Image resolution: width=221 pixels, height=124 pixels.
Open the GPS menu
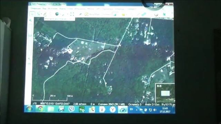tap(98, 9)
